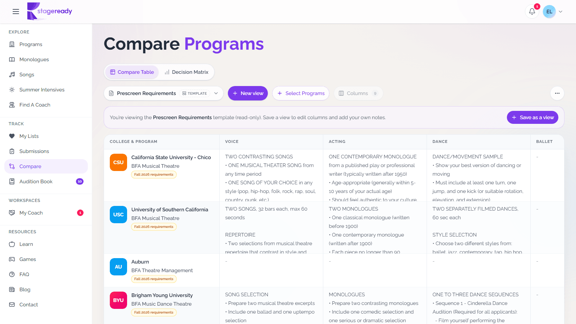Click Fall 2026 requirements badge for USC
The width and height of the screenshot is (576, 324).
(154, 227)
